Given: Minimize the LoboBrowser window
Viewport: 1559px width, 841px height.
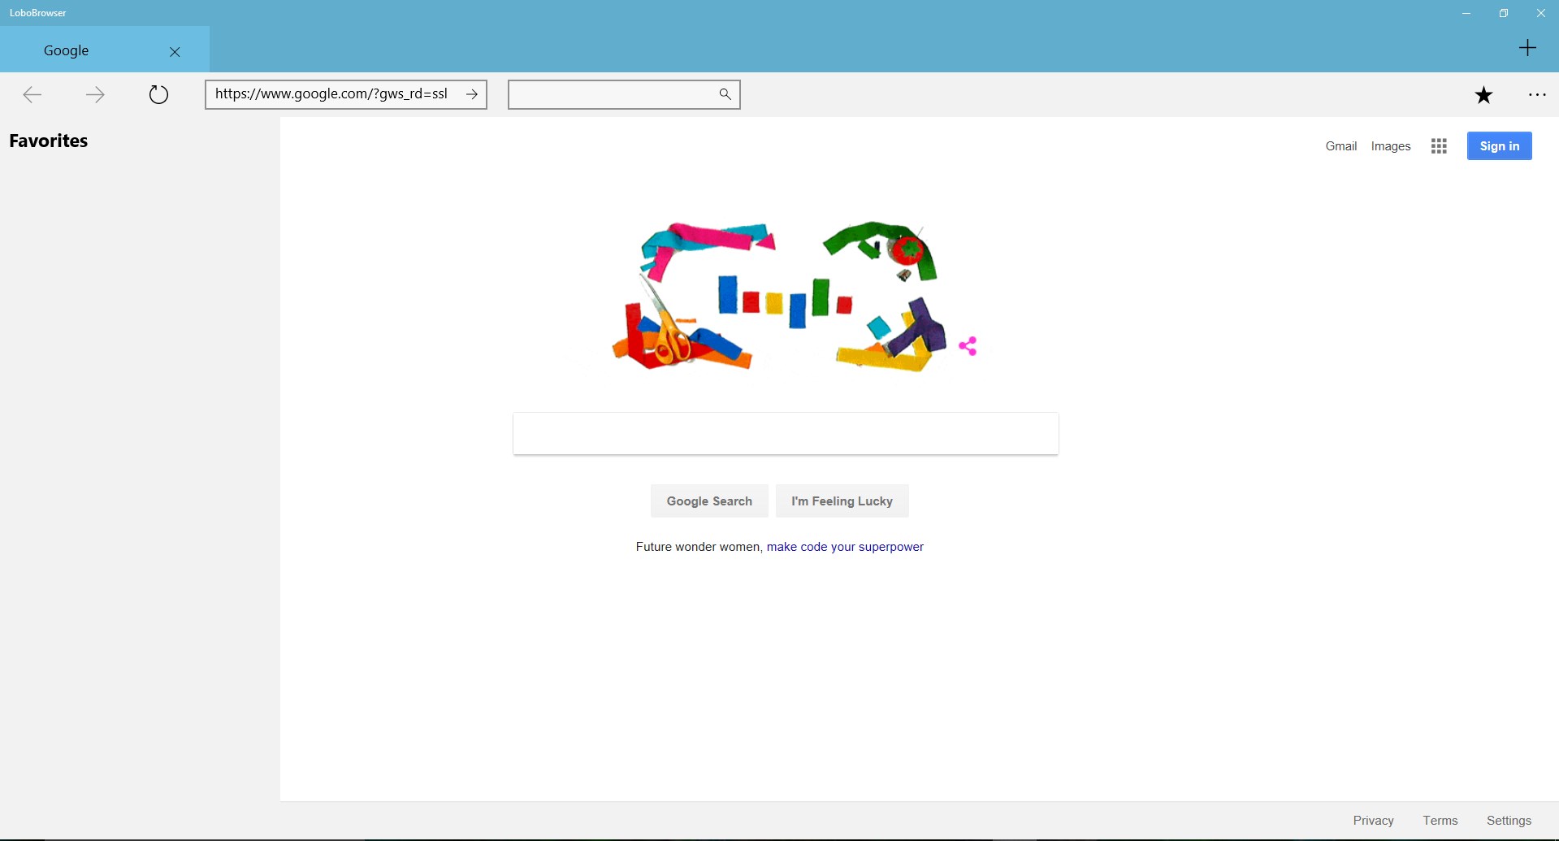Looking at the screenshot, I should (1466, 13).
